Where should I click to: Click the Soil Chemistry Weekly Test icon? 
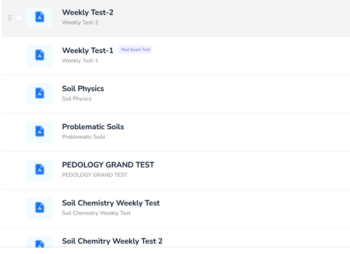pyautogui.click(x=40, y=208)
